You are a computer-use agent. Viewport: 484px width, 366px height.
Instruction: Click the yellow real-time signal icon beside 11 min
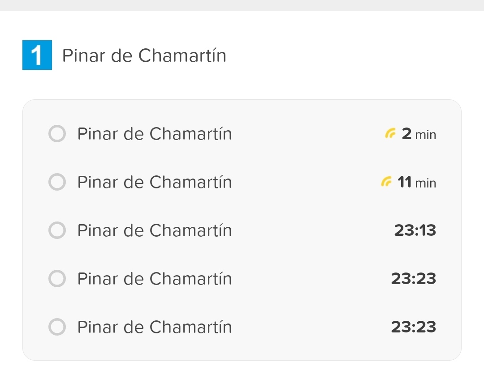click(386, 182)
